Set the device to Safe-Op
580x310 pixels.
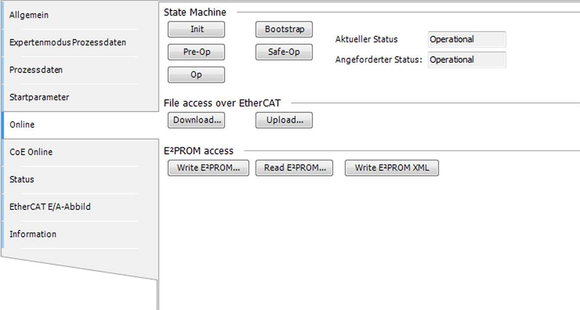(x=284, y=52)
